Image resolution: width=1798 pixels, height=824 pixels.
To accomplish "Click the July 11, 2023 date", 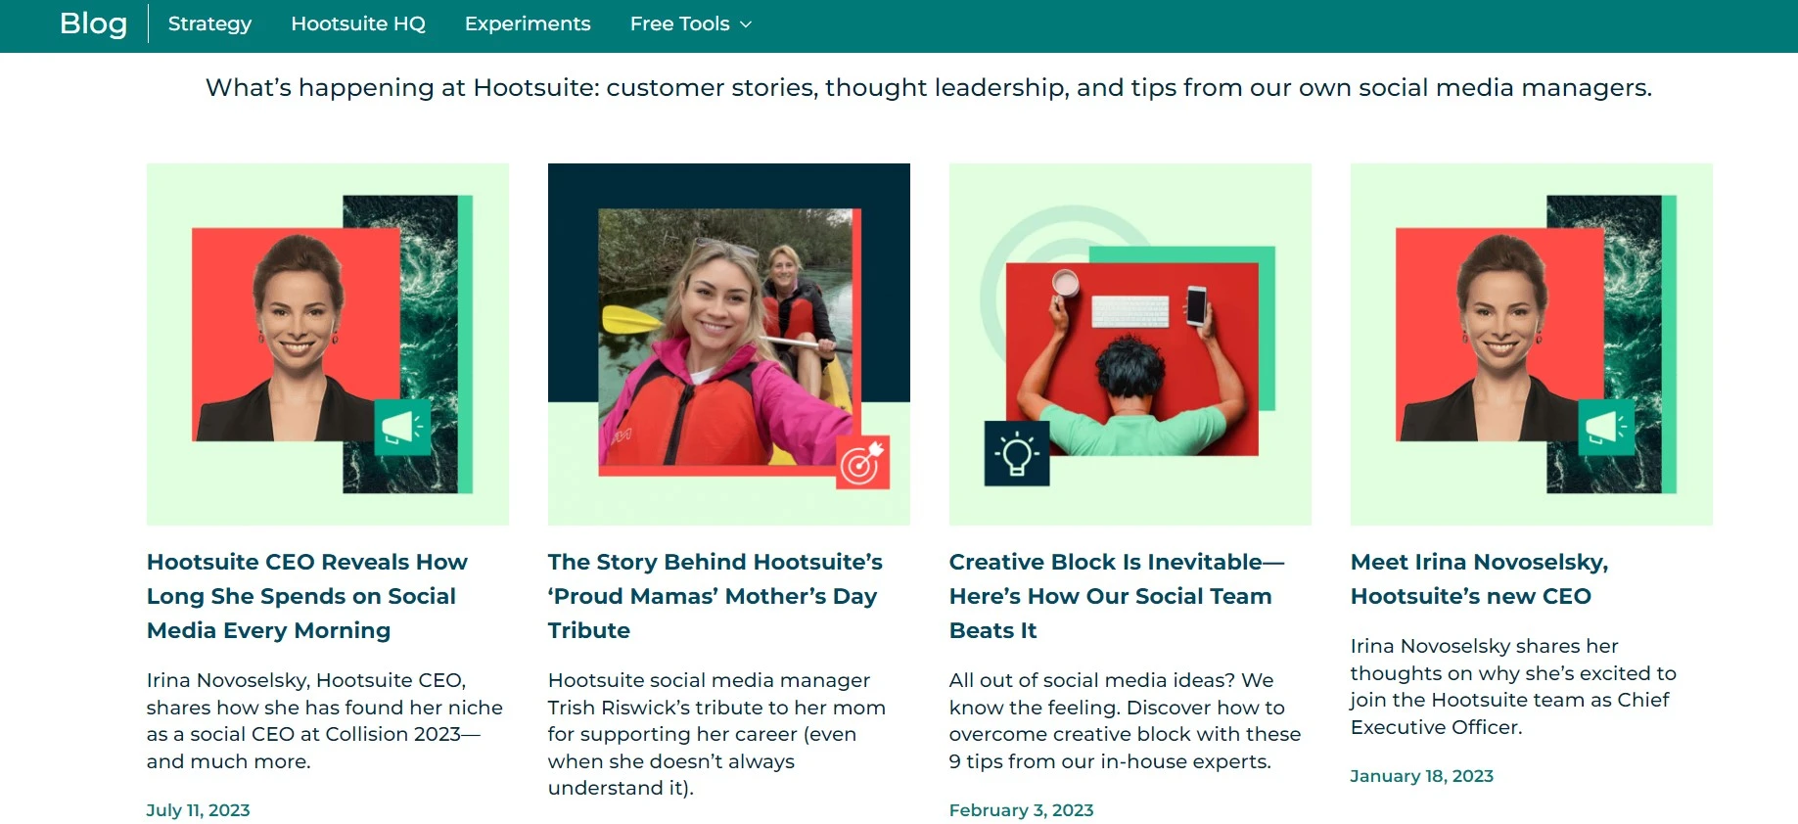I will click(198, 810).
